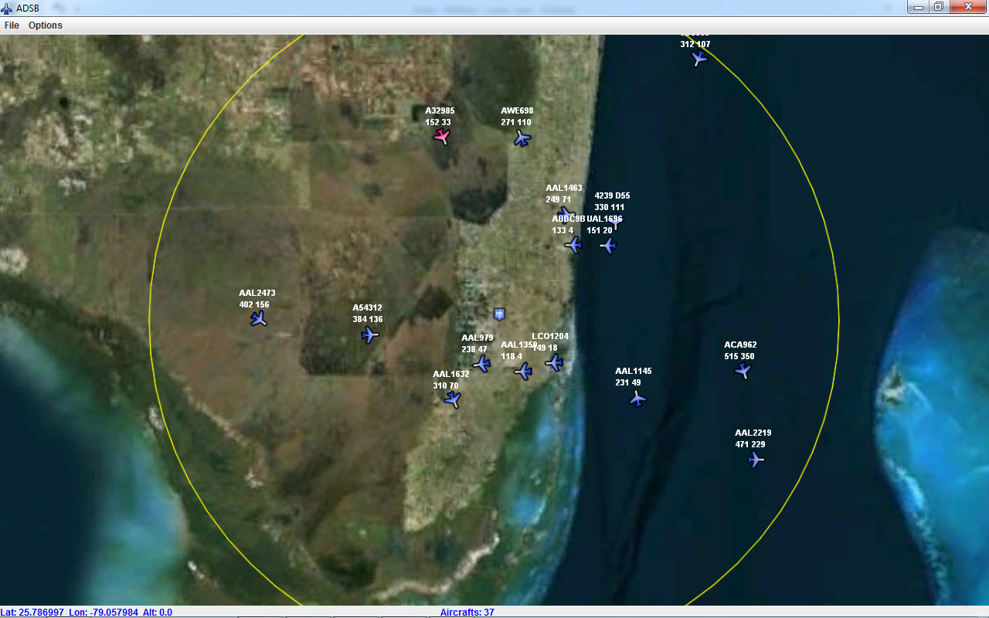Viewport: 989px width, 618px height.
Task: Select the UAL1696 aircraft icon
Action: [608, 246]
